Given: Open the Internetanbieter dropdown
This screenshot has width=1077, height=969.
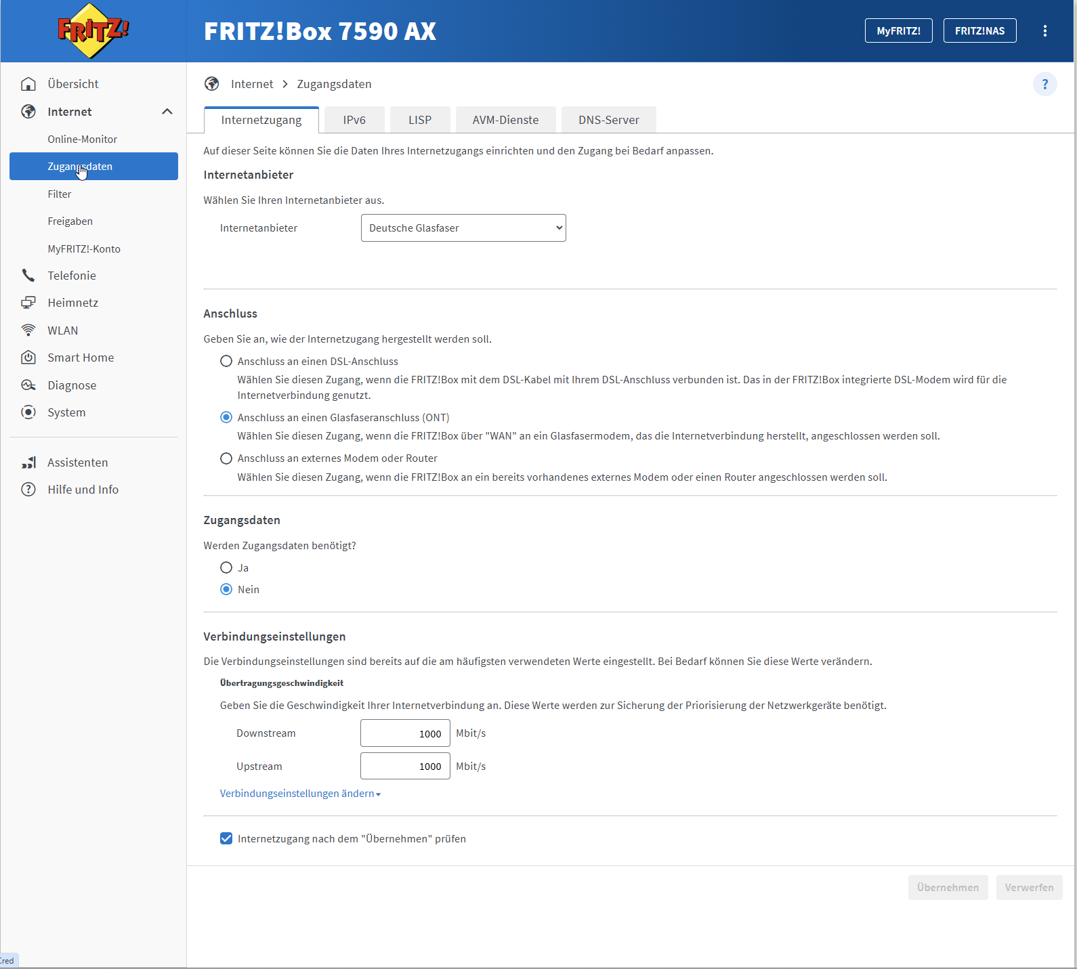Looking at the screenshot, I should (x=463, y=228).
